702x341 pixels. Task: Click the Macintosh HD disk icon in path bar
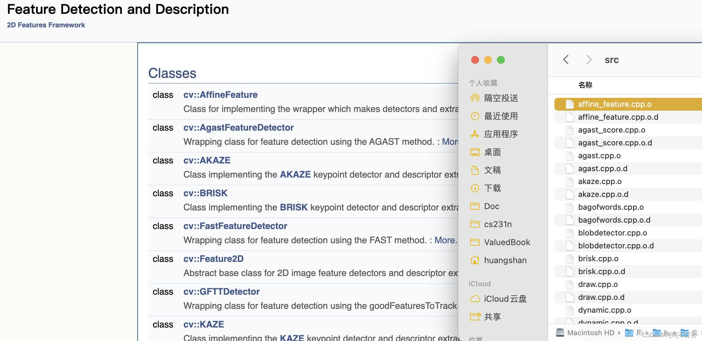[x=560, y=332]
